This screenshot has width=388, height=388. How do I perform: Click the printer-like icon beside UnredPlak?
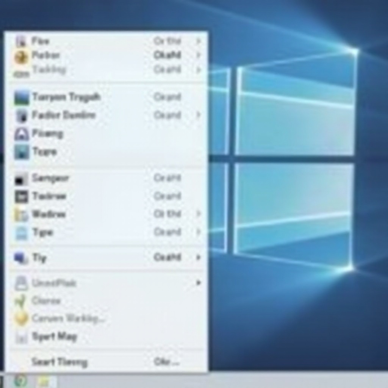pyautogui.click(x=21, y=283)
